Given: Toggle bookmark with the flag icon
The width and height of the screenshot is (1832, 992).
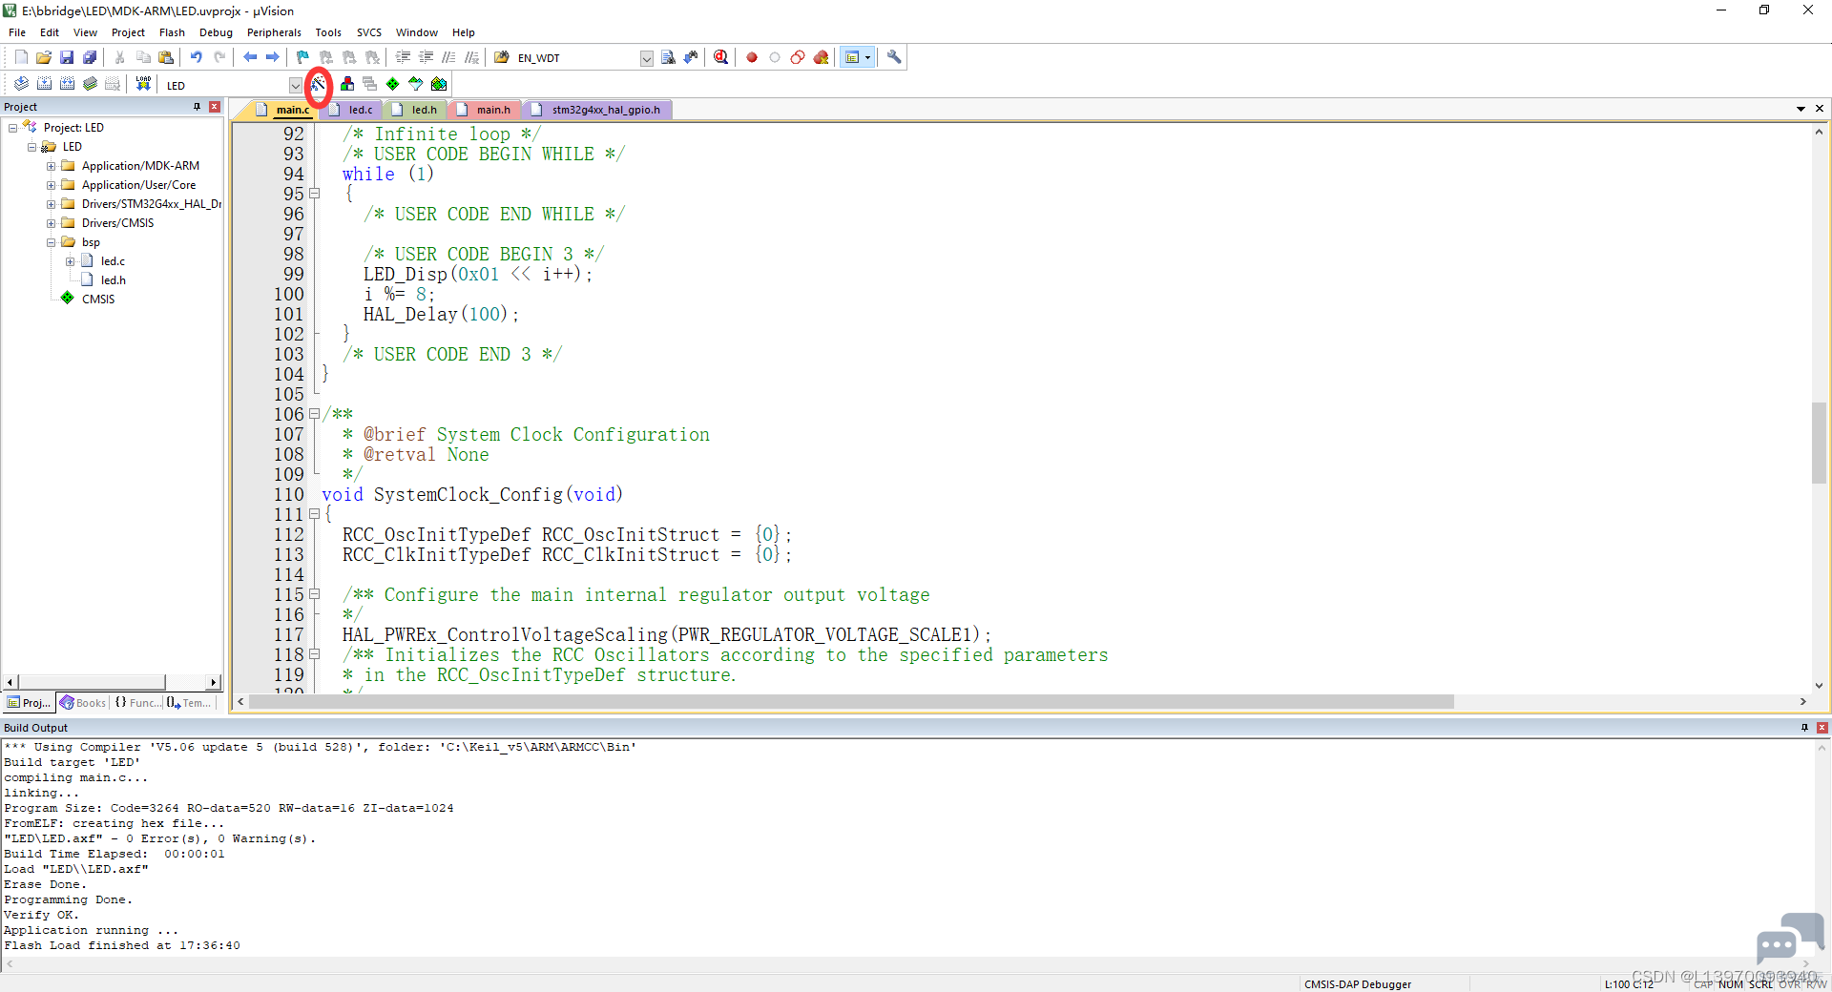Looking at the screenshot, I should coord(302,57).
